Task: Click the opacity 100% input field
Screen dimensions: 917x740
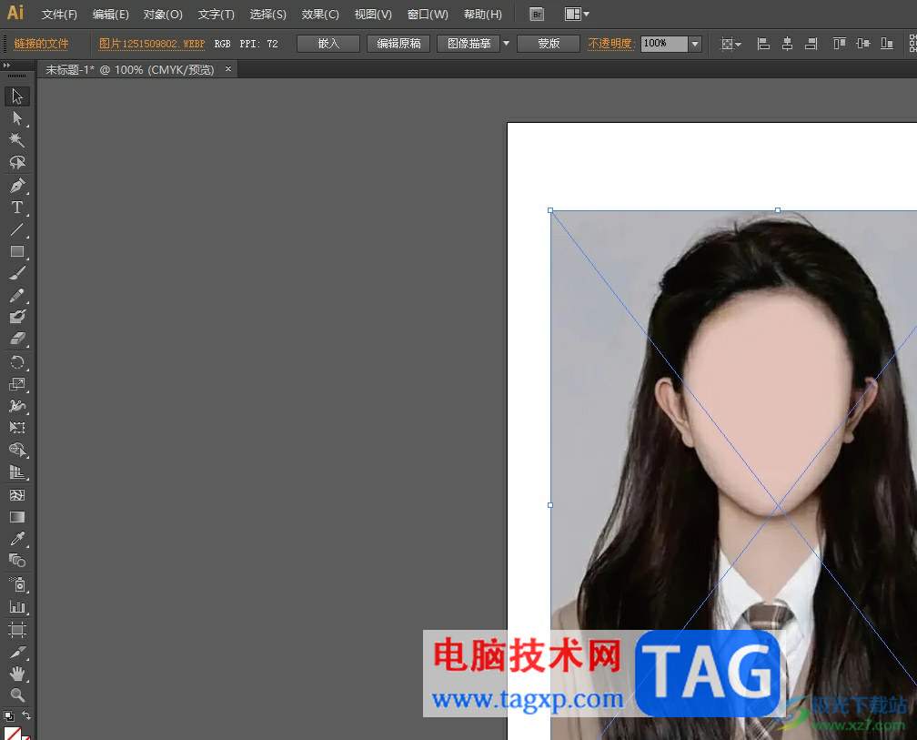Action: [x=664, y=44]
